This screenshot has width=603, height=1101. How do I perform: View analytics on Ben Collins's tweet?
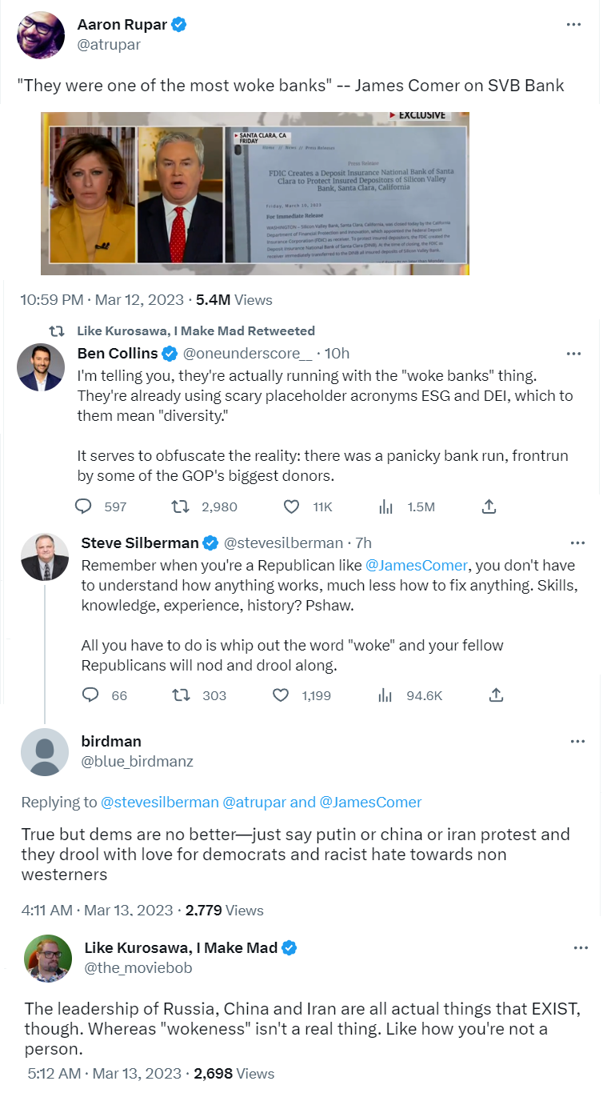coord(386,506)
